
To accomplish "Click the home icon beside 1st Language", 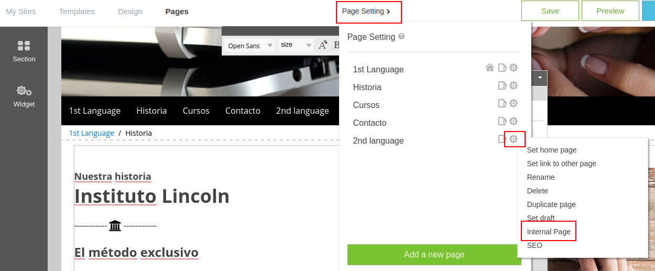I will 490,68.
